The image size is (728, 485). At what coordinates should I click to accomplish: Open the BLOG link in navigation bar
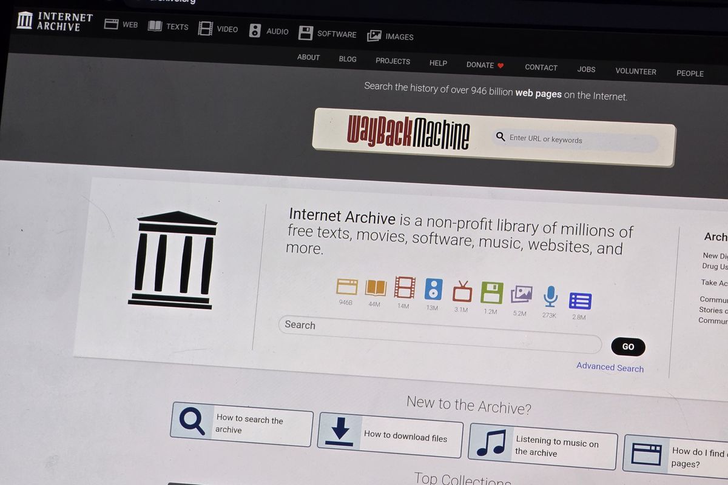(x=348, y=59)
